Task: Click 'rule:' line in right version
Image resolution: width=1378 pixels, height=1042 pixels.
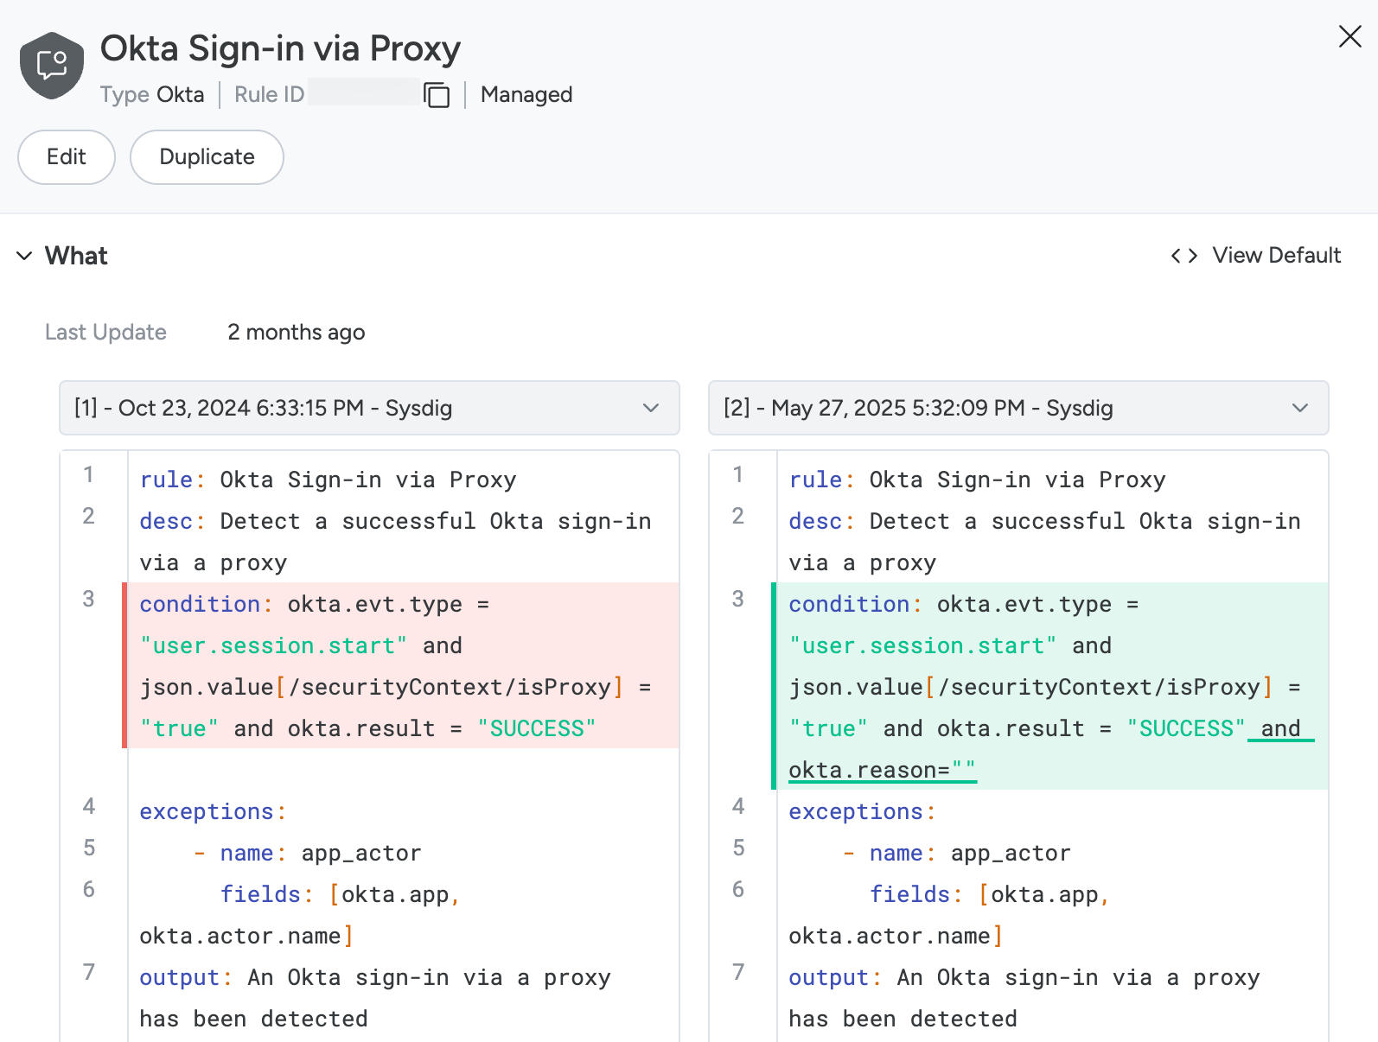Action: pos(978,480)
